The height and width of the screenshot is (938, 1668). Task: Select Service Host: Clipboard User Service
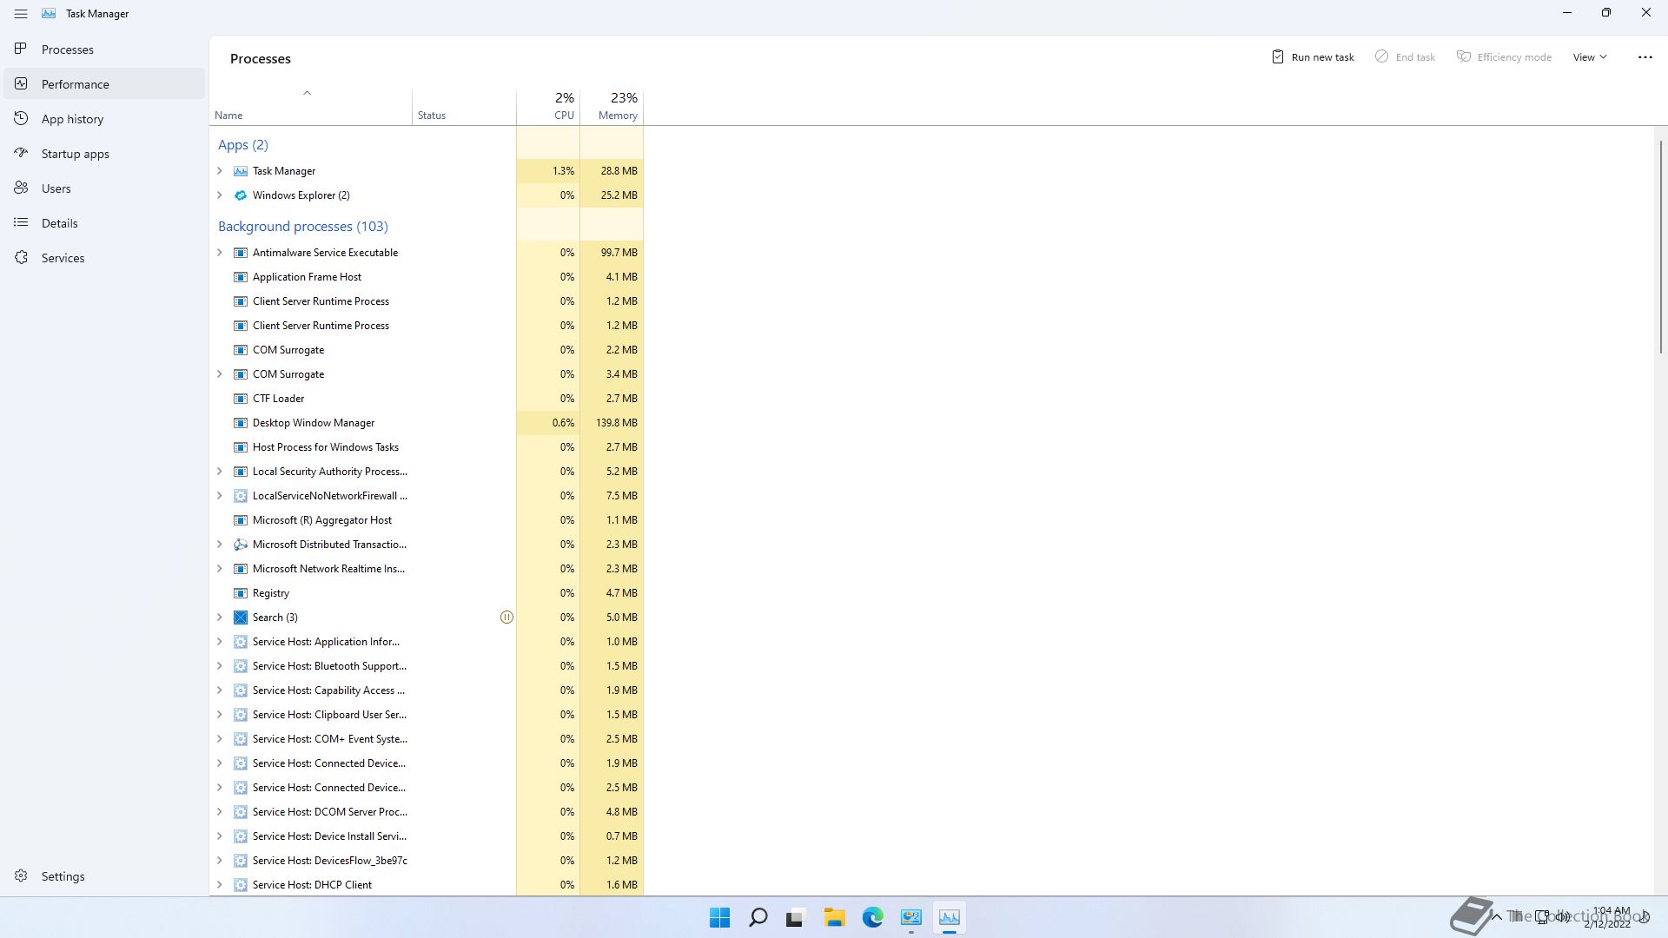(427, 715)
